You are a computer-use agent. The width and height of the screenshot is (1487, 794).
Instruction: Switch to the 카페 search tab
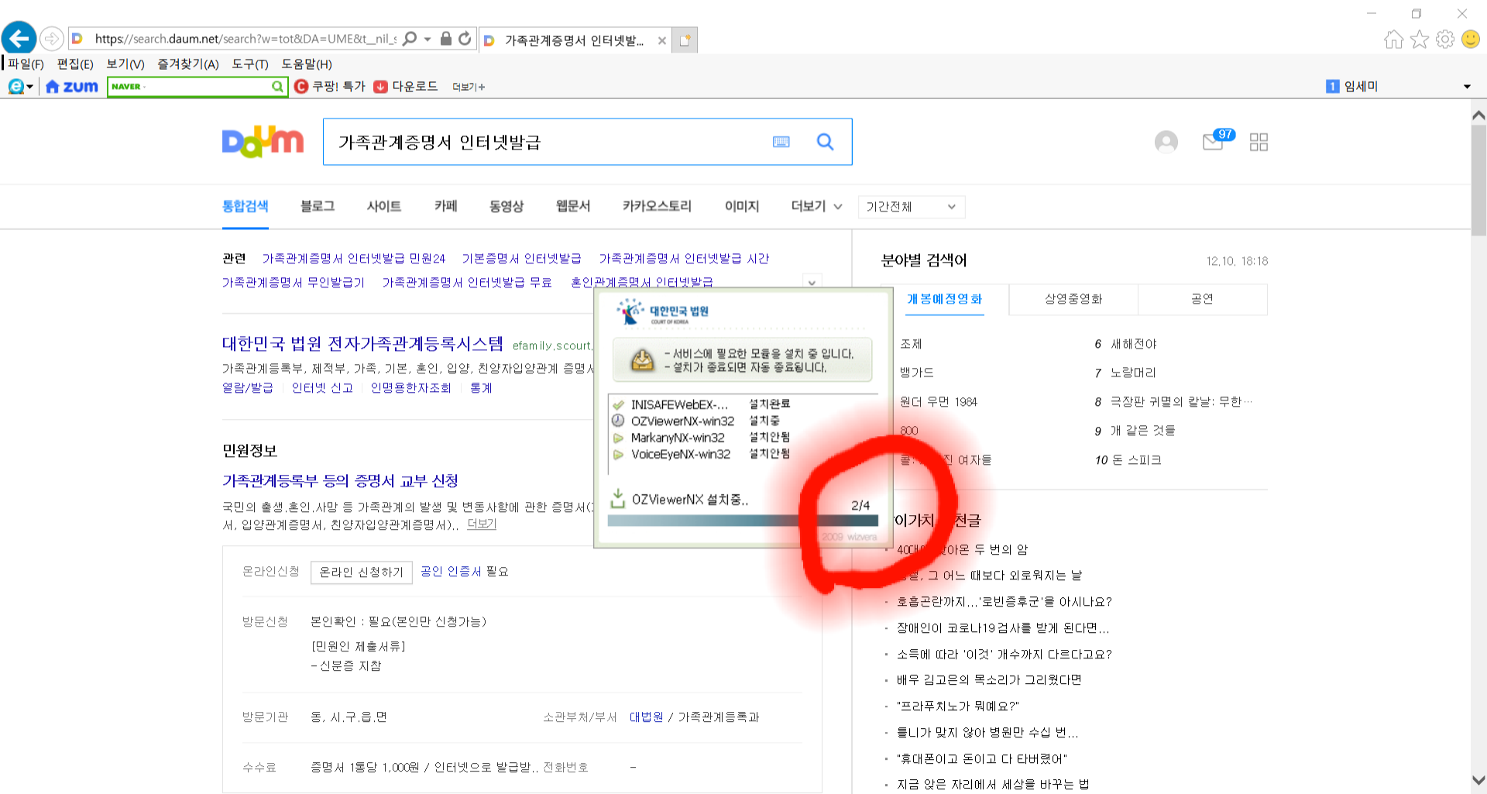[445, 206]
